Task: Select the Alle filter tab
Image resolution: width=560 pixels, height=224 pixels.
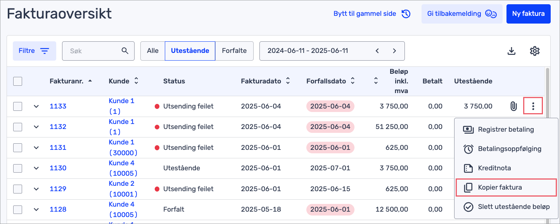Action: [x=152, y=51]
